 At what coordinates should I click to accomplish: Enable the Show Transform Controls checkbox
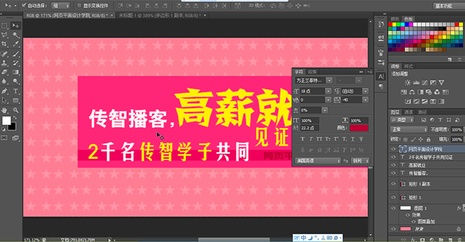point(79,5)
